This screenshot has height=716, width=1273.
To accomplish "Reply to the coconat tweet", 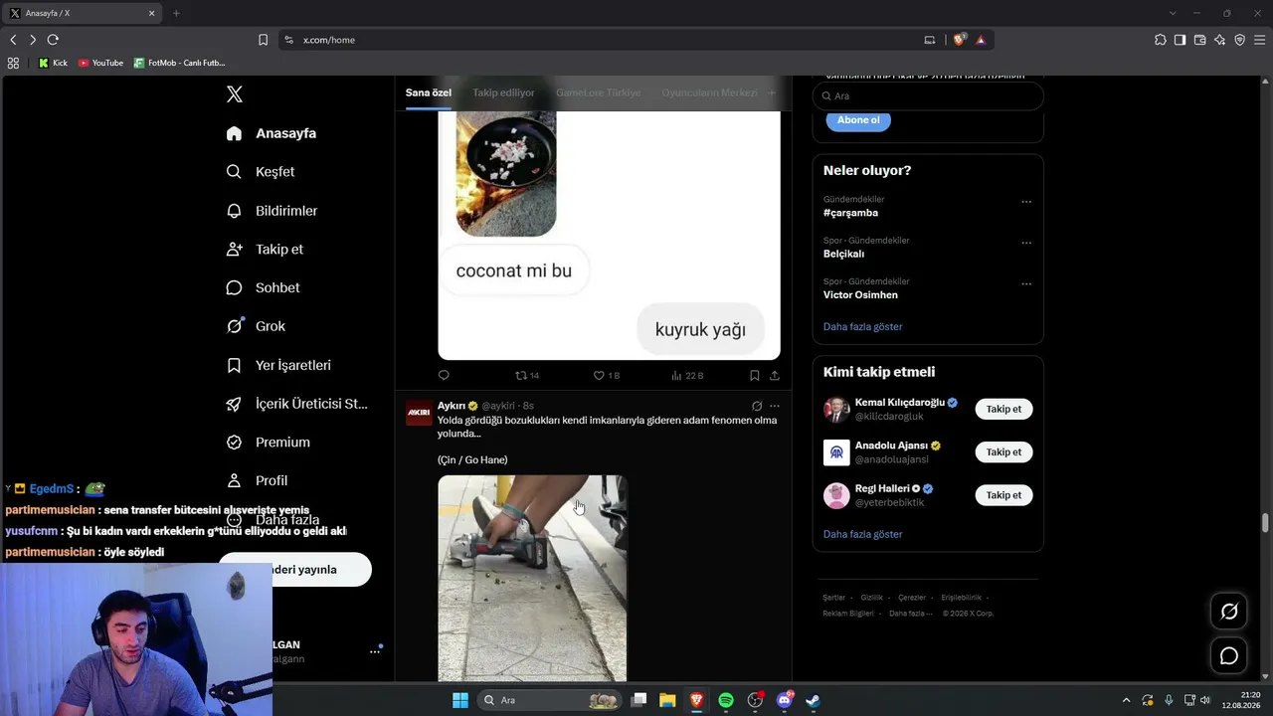I will tap(444, 376).
